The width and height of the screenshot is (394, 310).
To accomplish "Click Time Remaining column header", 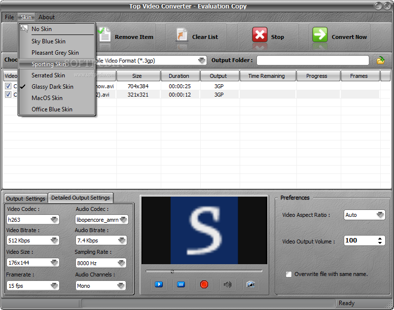I will [x=268, y=76].
